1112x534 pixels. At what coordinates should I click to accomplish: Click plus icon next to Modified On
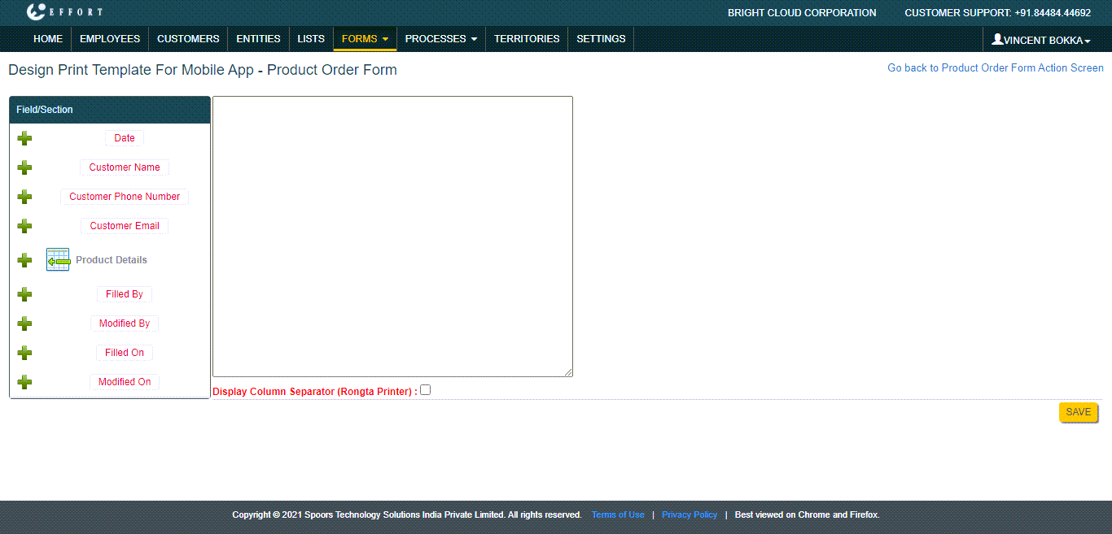(24, 382)
